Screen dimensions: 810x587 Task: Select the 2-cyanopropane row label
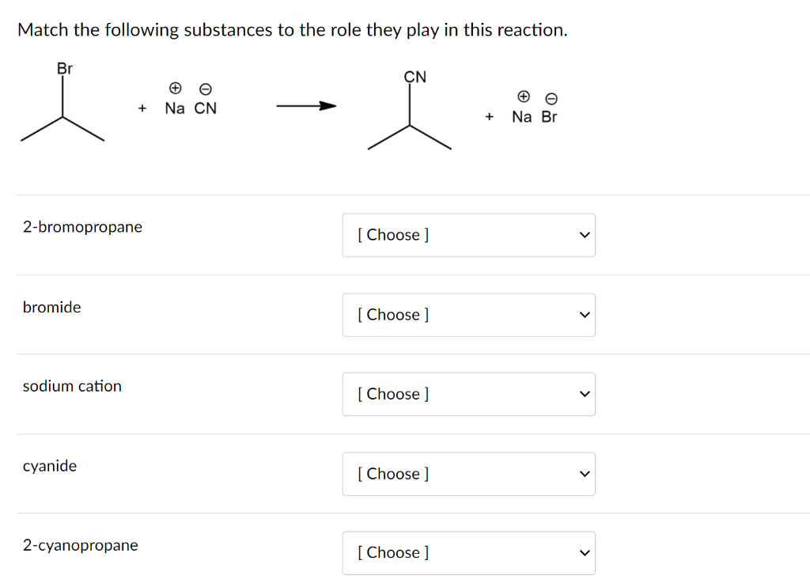pyautogui.click(x=80, y=546)
